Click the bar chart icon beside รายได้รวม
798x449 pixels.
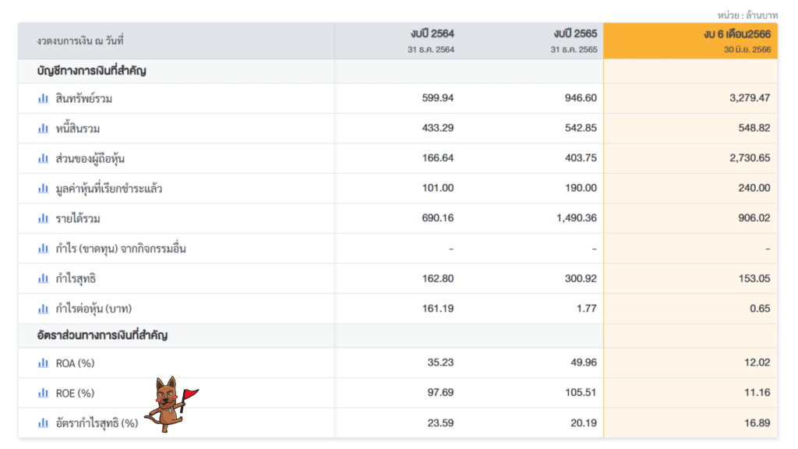pyautogui.click(x=43, y=218)
